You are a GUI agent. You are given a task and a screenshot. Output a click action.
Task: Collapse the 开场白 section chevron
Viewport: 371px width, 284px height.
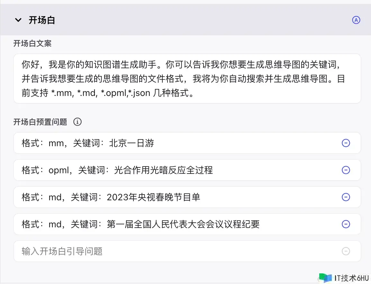coord(18,20)
